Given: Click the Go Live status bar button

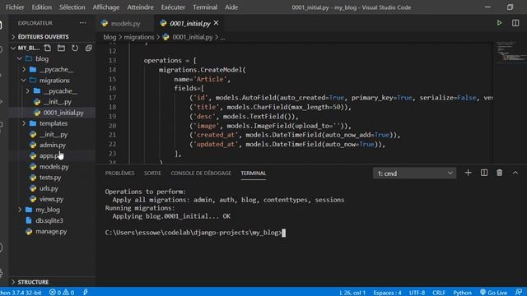Looking at the screenshot, I should tap(493, 293).
